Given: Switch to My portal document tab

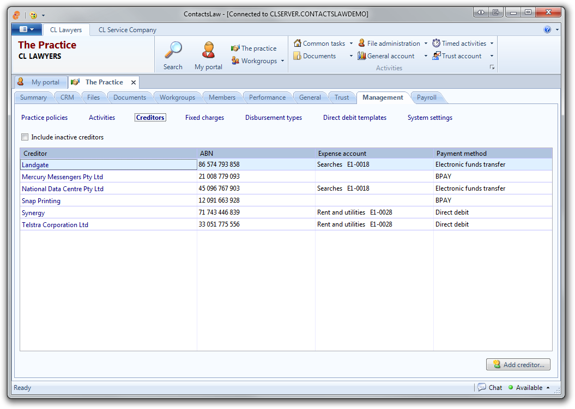Looking at the screenshot, I should 41,82.
